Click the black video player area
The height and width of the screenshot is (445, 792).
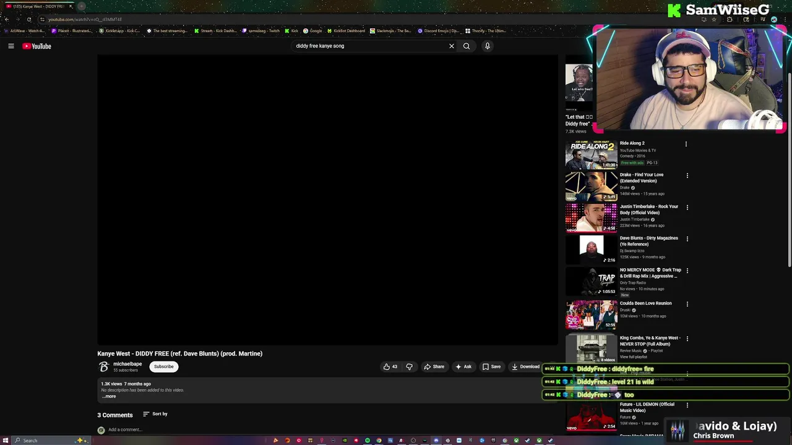tap(327, 200)
